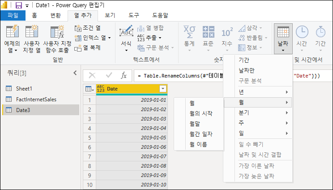The height and width of the screenshot is (190, 333).
Task: Select the Date column header
Action: click(132, 89)
